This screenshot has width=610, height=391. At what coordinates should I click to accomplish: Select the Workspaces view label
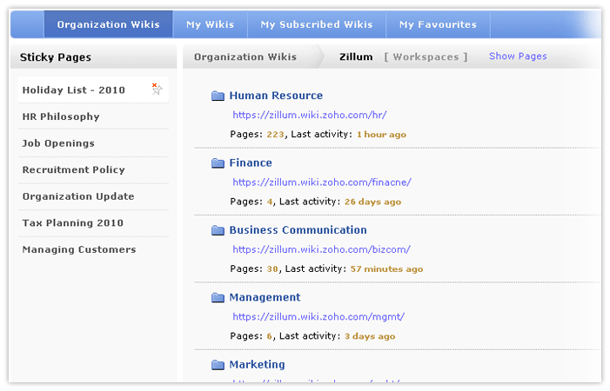point(426,57)
